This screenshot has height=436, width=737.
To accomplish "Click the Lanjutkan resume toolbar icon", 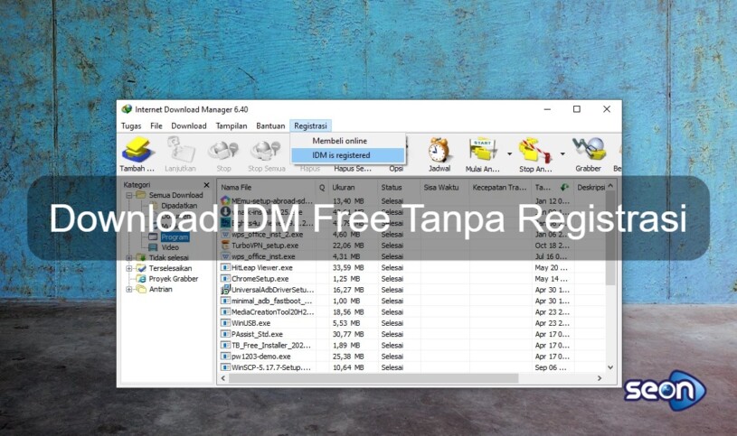I will (181, 150).
